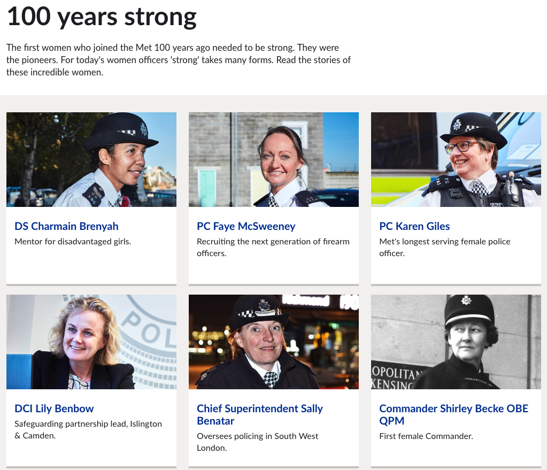The width and height of the screenshot is (547, 470).
Task: Click the 'Oversees policing in South West London' text
Action: (257, 442)
